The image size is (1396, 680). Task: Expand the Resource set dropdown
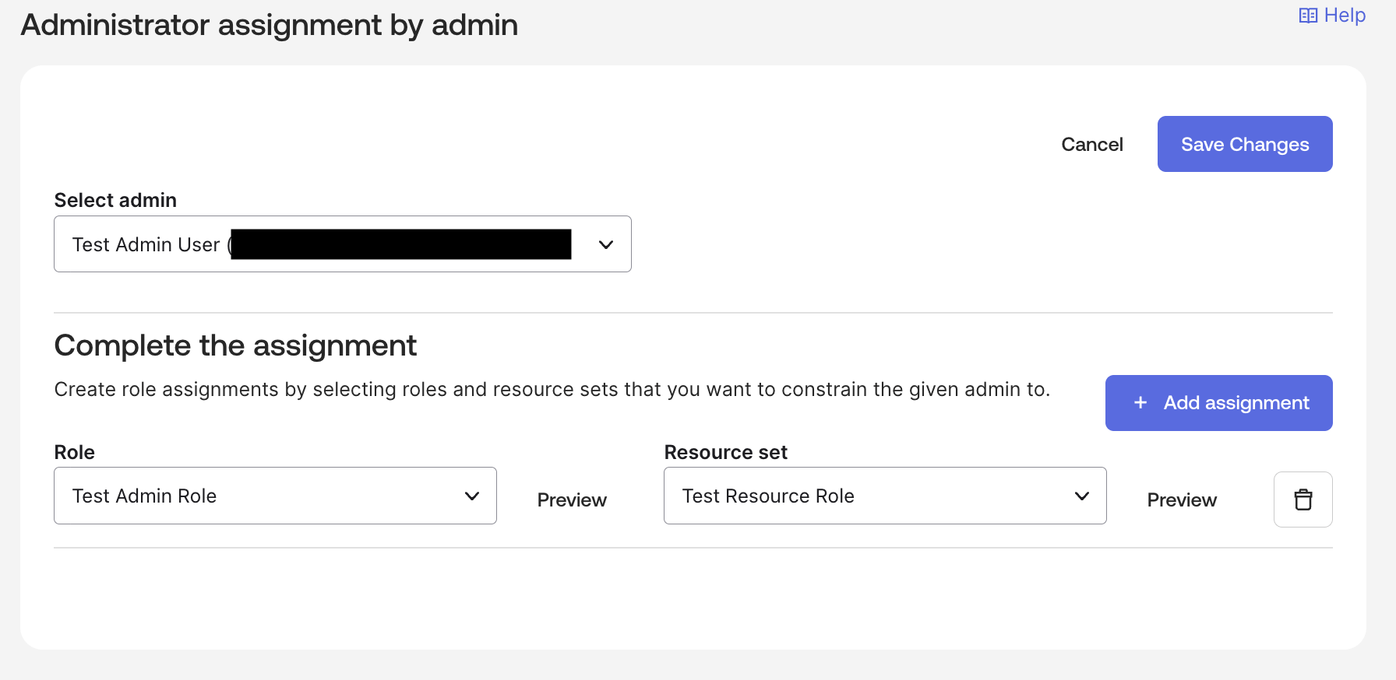pos(885,496)
